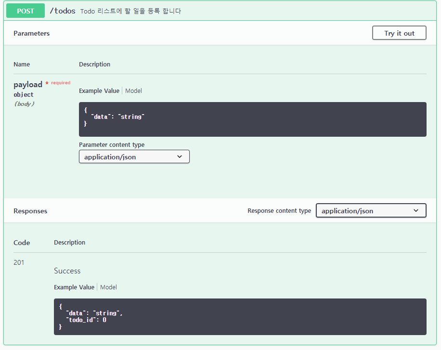The image size is (441, 350).
Task: Select application/json for the request body
Action: 134,156
